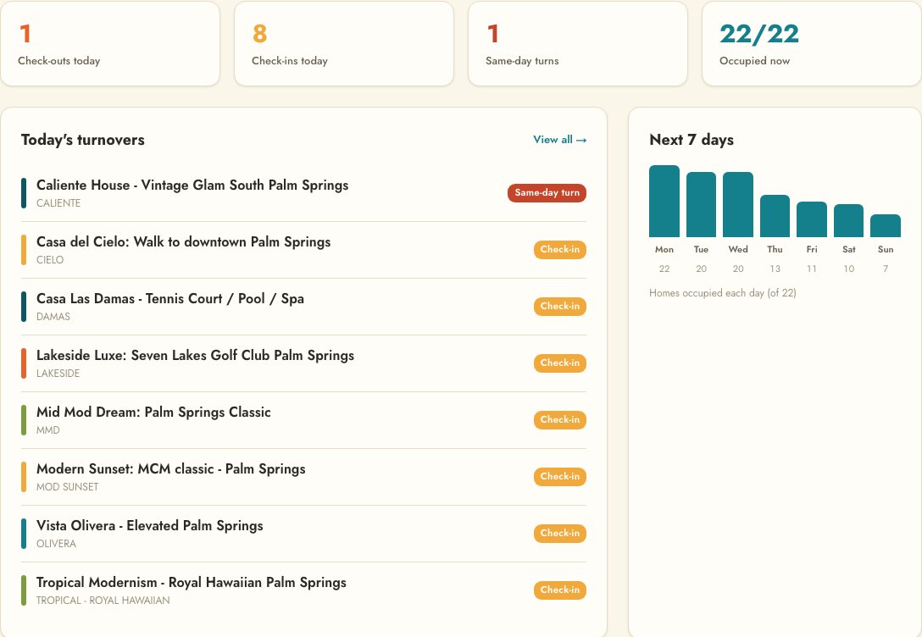Click the MOD SUNSET short code text

(67, 486)
